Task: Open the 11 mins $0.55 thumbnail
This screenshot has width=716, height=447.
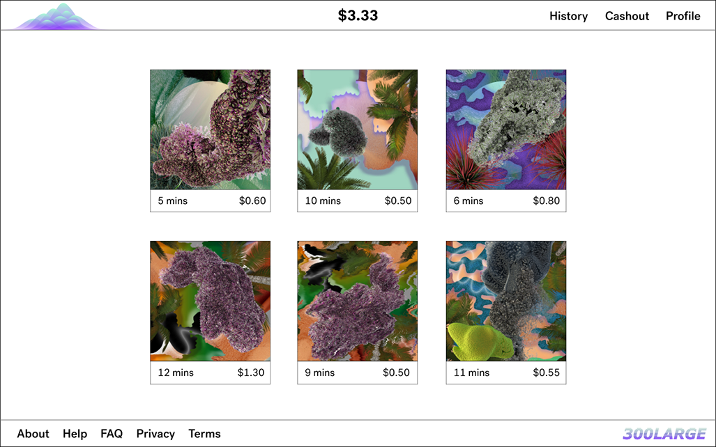Action: click(505, 301)
